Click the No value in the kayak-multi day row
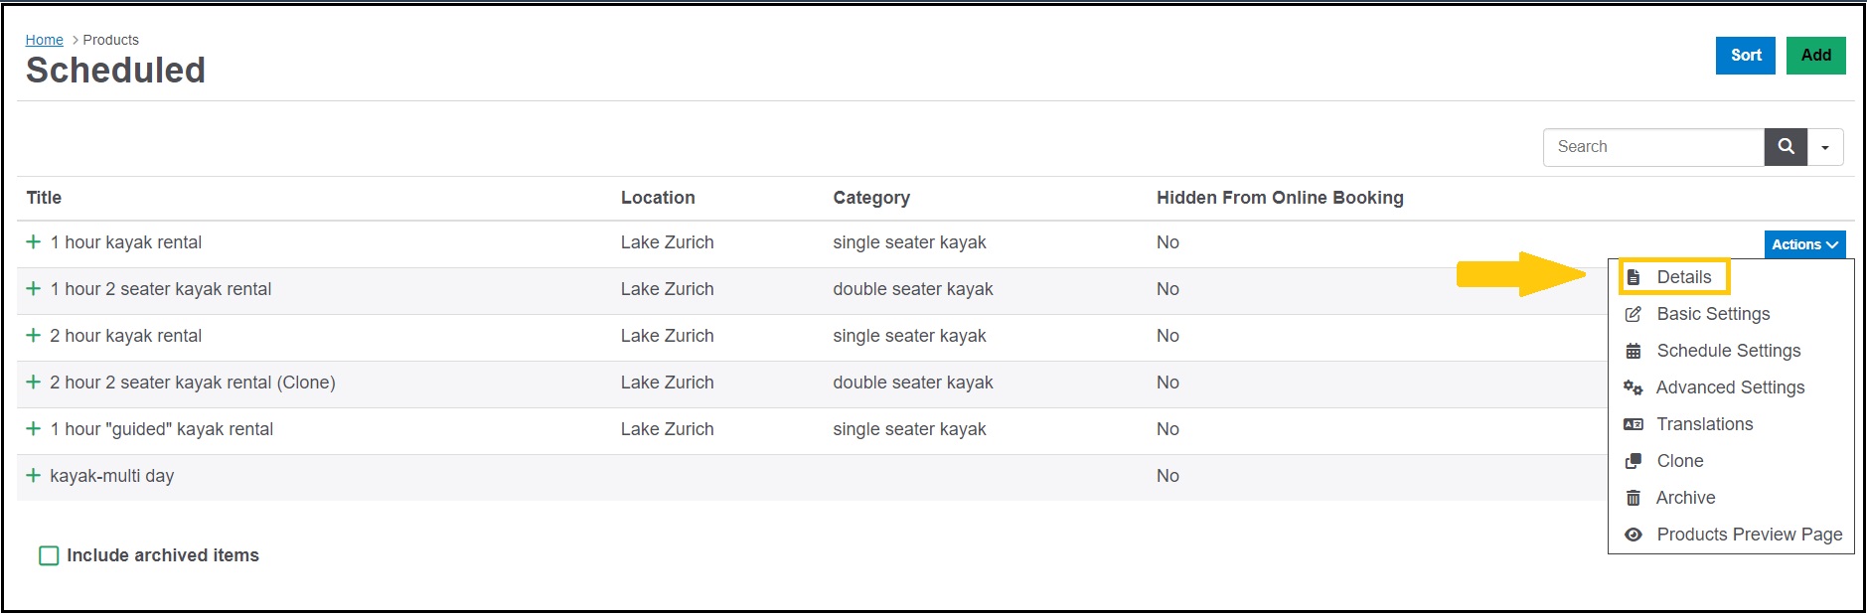The image size is (1867, 615). pyautogui.click(x=1167, y=476)
